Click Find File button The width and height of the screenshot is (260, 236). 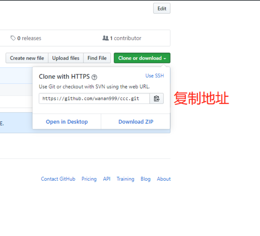pyautogui.click(x=97, y=58)
